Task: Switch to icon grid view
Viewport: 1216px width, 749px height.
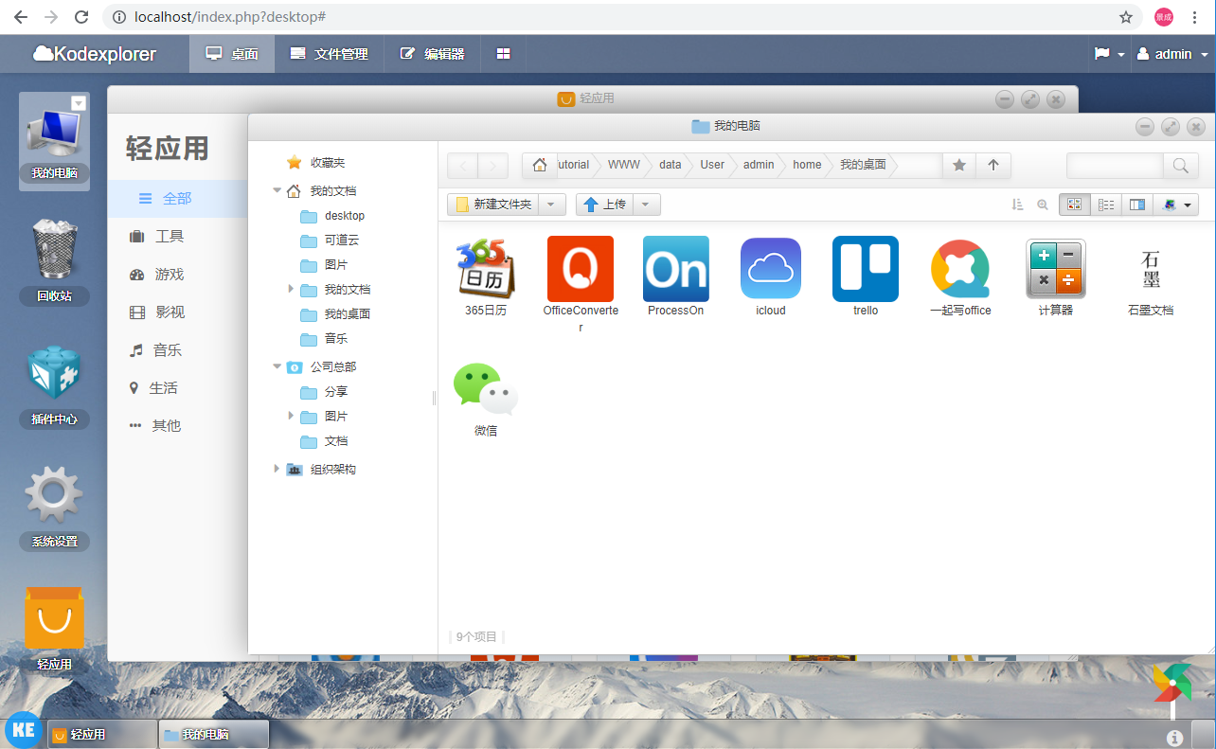Action: coord(1075,205)
